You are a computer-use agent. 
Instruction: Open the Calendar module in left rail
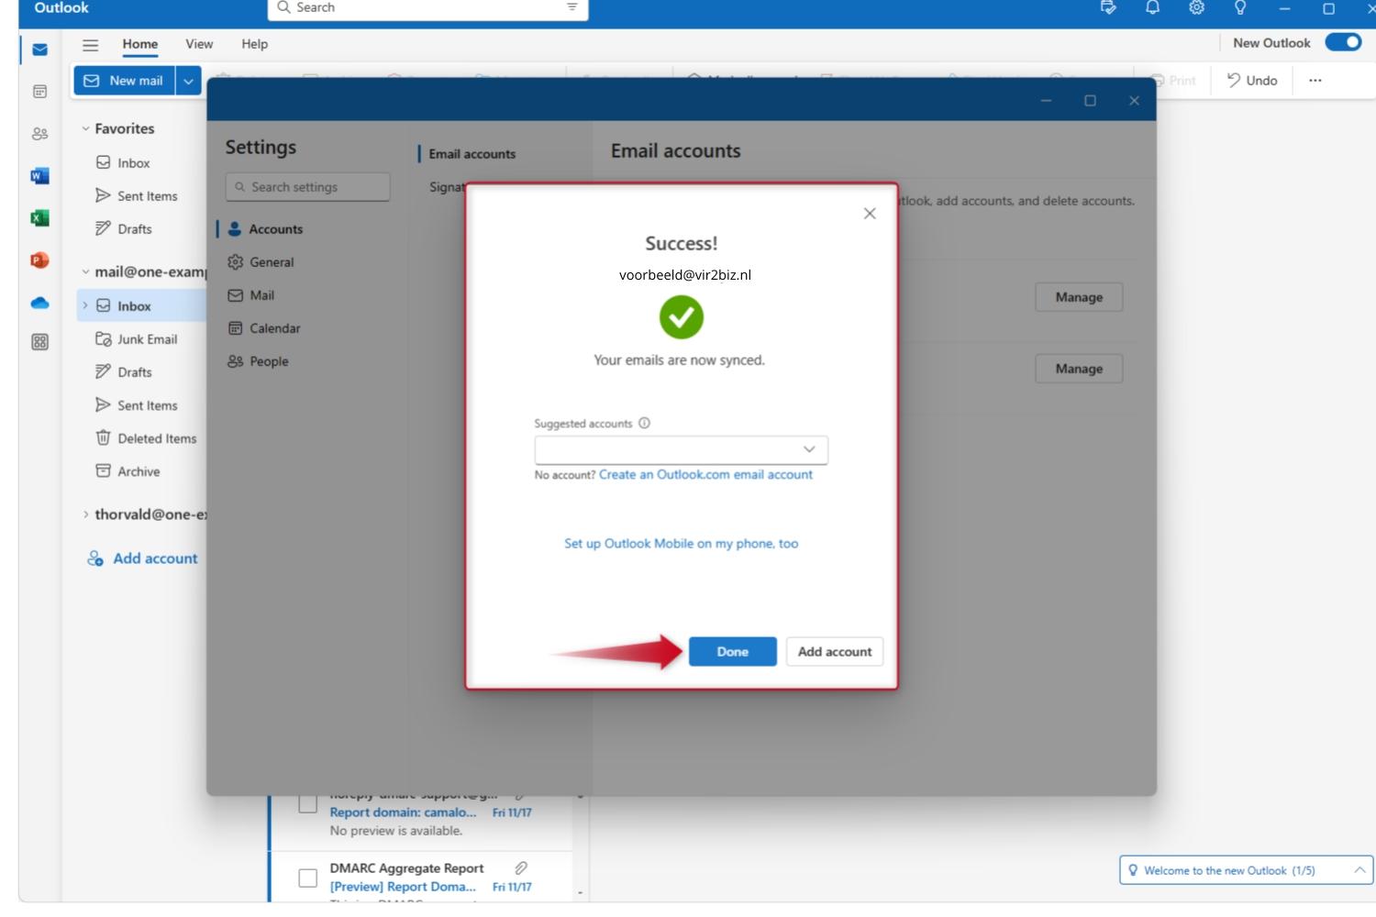point(39,92)
